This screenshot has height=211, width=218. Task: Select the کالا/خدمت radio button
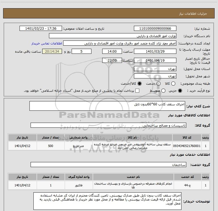coord(140,84)
